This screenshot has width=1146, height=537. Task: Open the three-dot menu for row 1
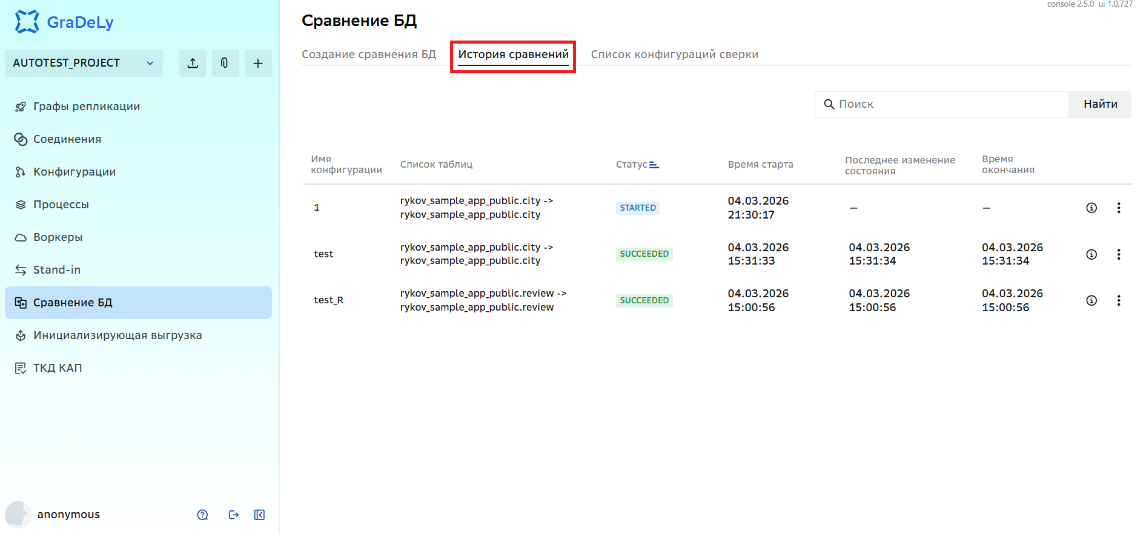1119,208
